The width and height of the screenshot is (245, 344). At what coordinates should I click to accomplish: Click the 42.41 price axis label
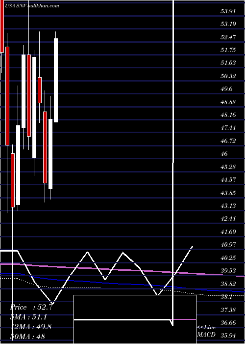coord(228,219)
